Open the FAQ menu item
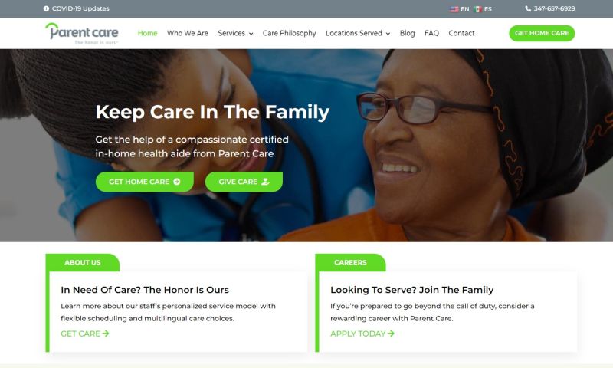Viewport: 613px width, 368px height. pyautogui.click(x=431, y=33)
